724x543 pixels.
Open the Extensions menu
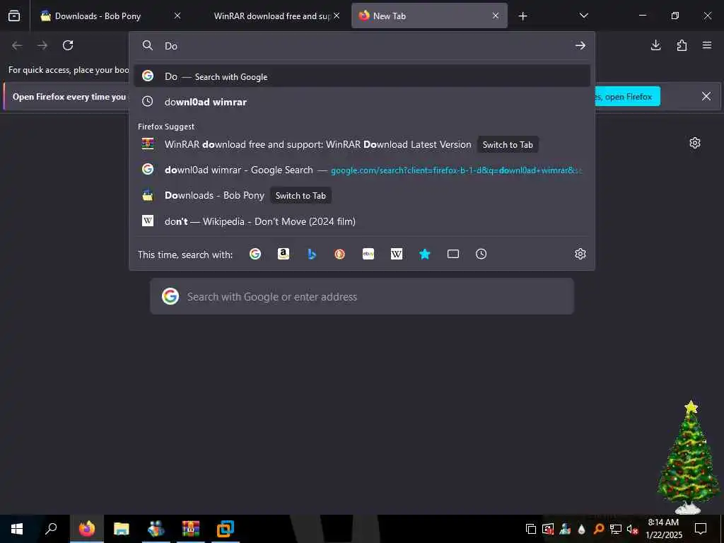[x=682, y=45]
